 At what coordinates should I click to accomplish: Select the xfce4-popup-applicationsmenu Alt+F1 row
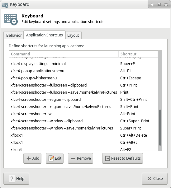point(83,71)
